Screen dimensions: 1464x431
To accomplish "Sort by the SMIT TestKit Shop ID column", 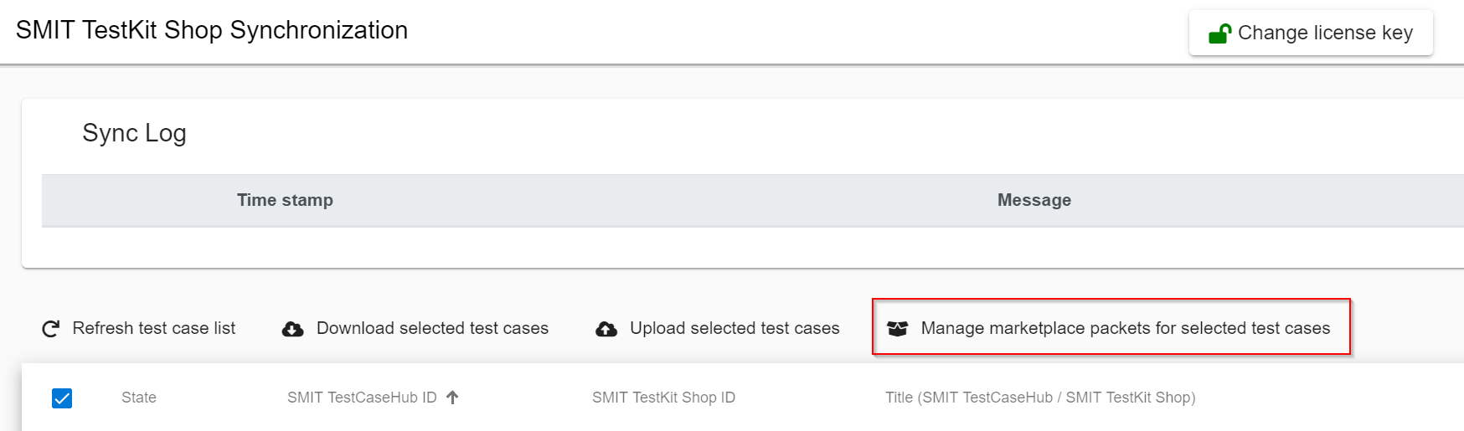I will (663, 398).
